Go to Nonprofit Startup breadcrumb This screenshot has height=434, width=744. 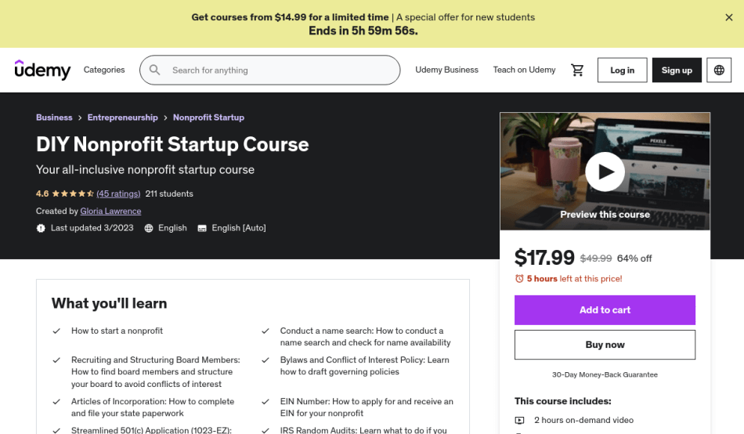coord(208,118)
